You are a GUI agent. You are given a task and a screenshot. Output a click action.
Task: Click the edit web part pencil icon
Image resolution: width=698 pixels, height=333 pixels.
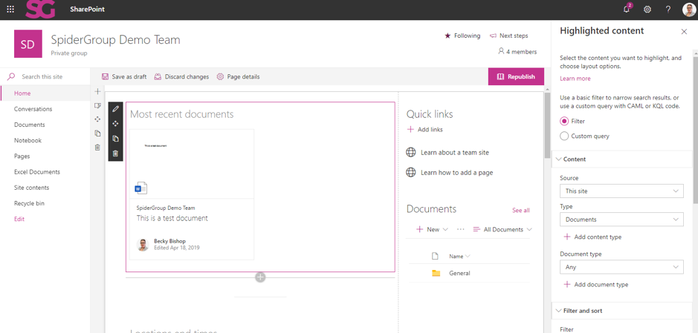pyautogui.click(x=115, y=109)
